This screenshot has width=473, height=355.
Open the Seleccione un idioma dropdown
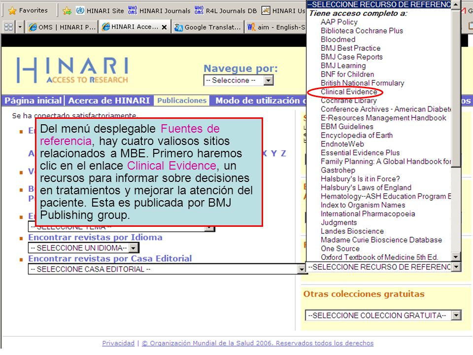(84, 248)
